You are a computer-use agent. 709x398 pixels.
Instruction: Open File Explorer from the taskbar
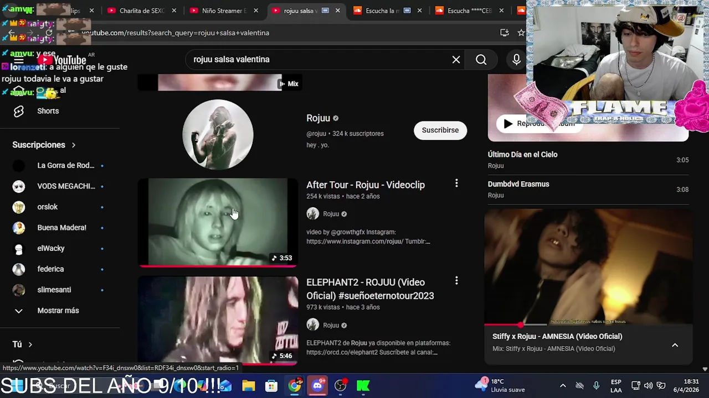pyautogui.click(x=248, y=385)
